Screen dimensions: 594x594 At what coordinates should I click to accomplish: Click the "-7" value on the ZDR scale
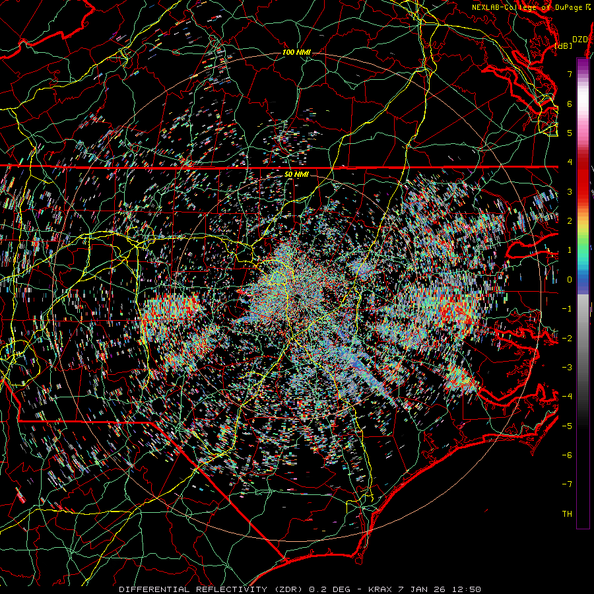click(567, 484)
